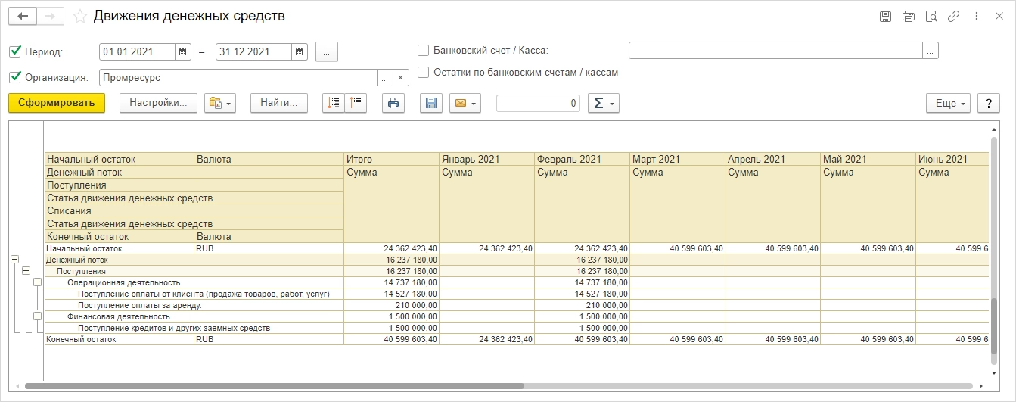Collapse Операционная деятельность group
This screenshot has width=1016, height=402.
pos(37,282)
